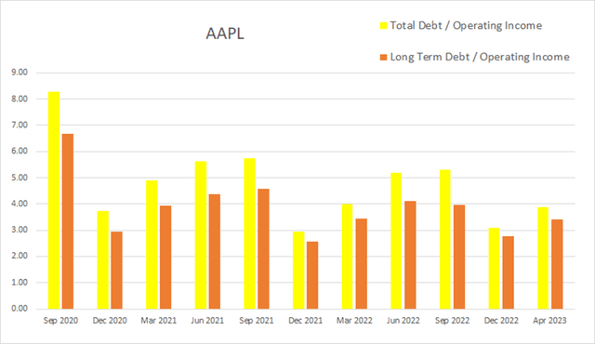This screenshot has width=595, height=344.
Task: Click the 7.00 y-axis value
Action: click(x=20, y=125)
